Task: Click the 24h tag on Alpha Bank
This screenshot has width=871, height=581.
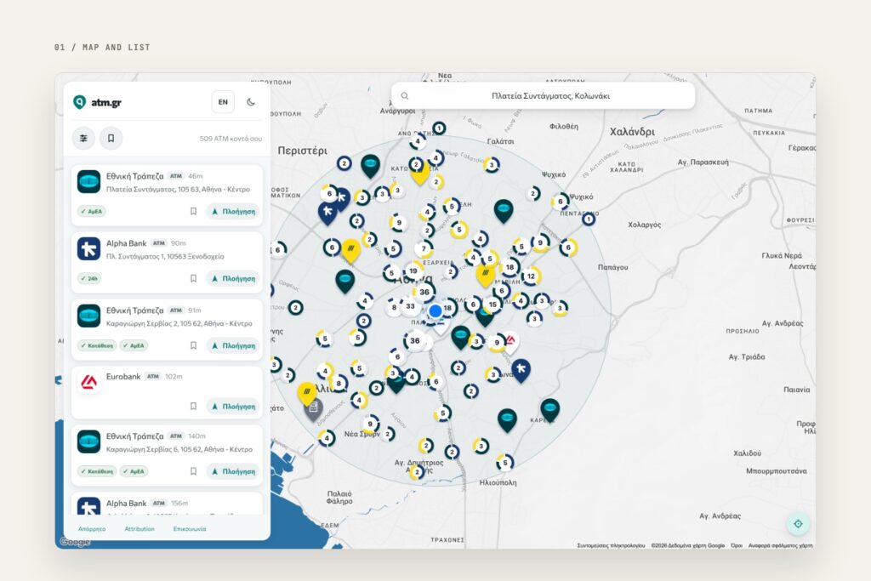Action: point(89,278)
